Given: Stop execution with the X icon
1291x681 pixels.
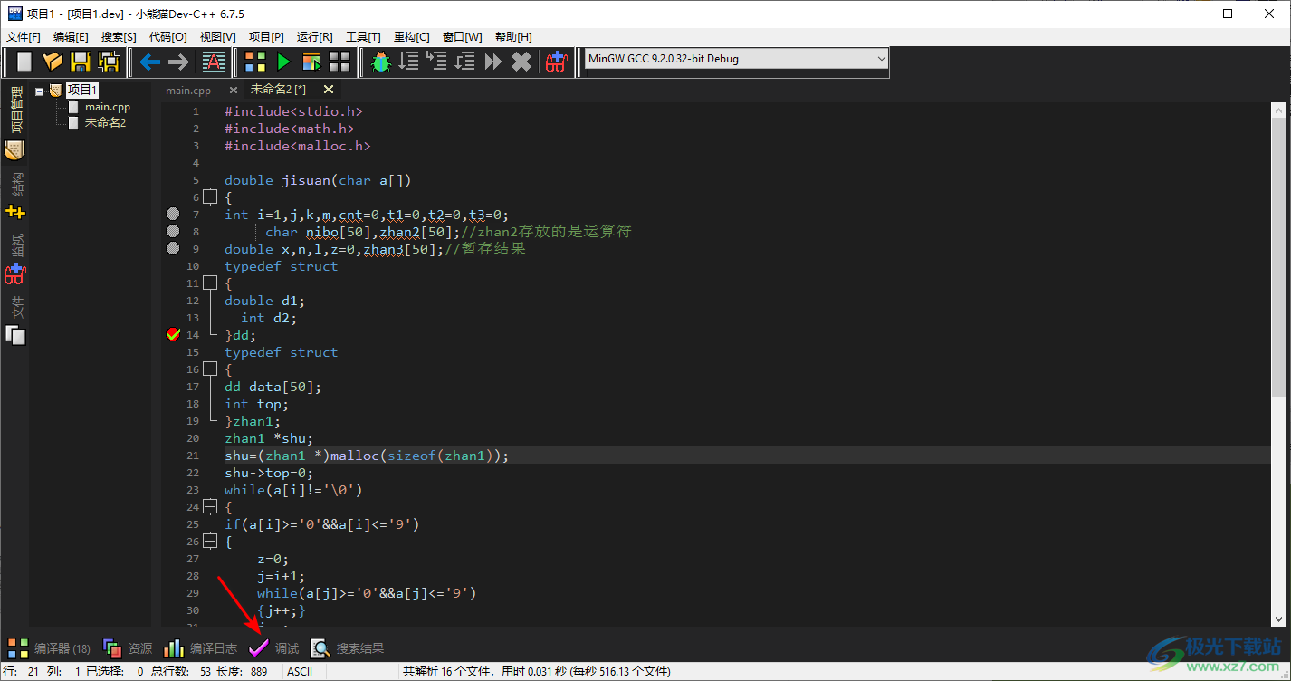Looking at the screenshot, I should coord(521,62).
